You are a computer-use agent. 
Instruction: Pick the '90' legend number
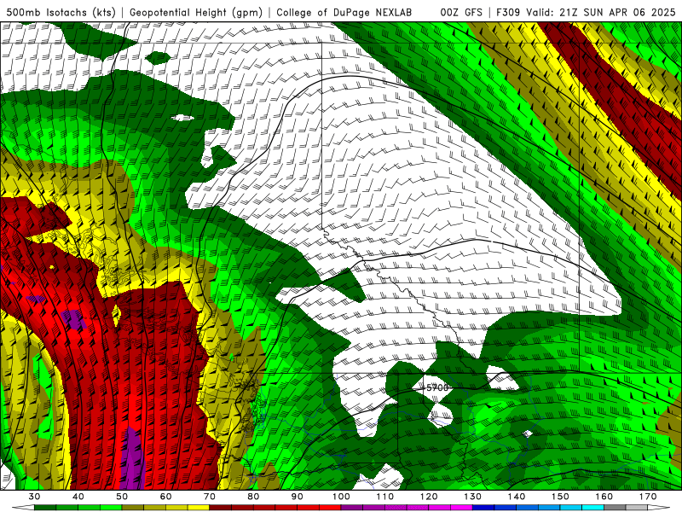point(297,497)
